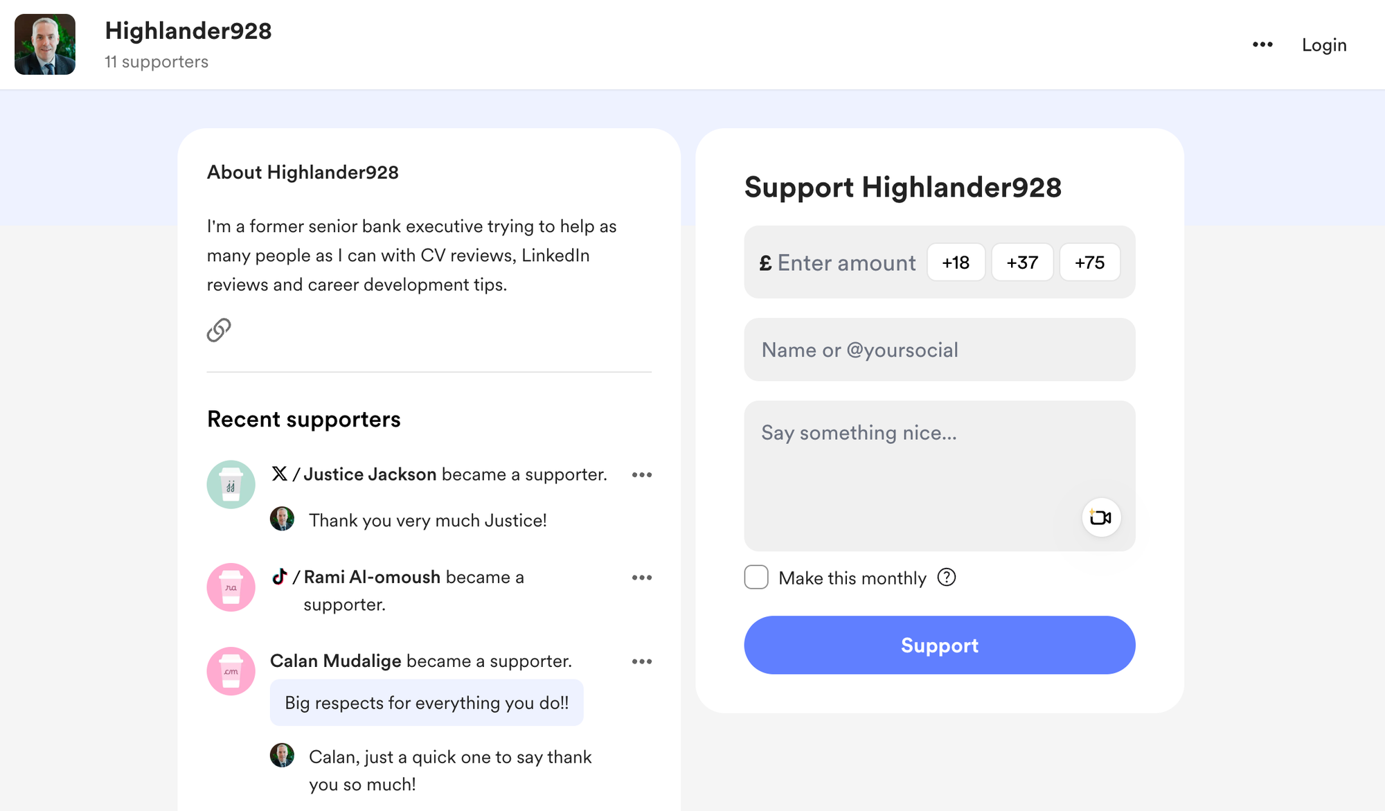Enable the Make this monthly checkbox

[x=756, y=577]
